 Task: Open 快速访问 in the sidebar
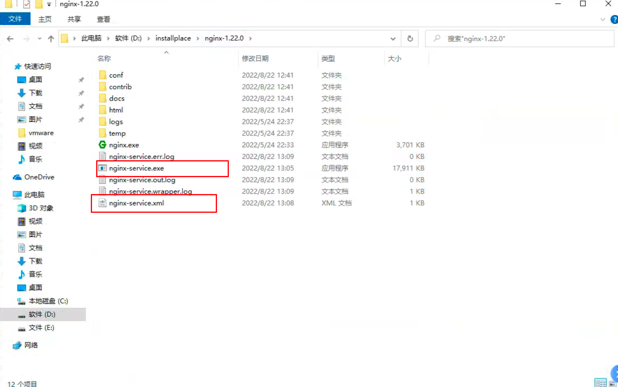37,66
